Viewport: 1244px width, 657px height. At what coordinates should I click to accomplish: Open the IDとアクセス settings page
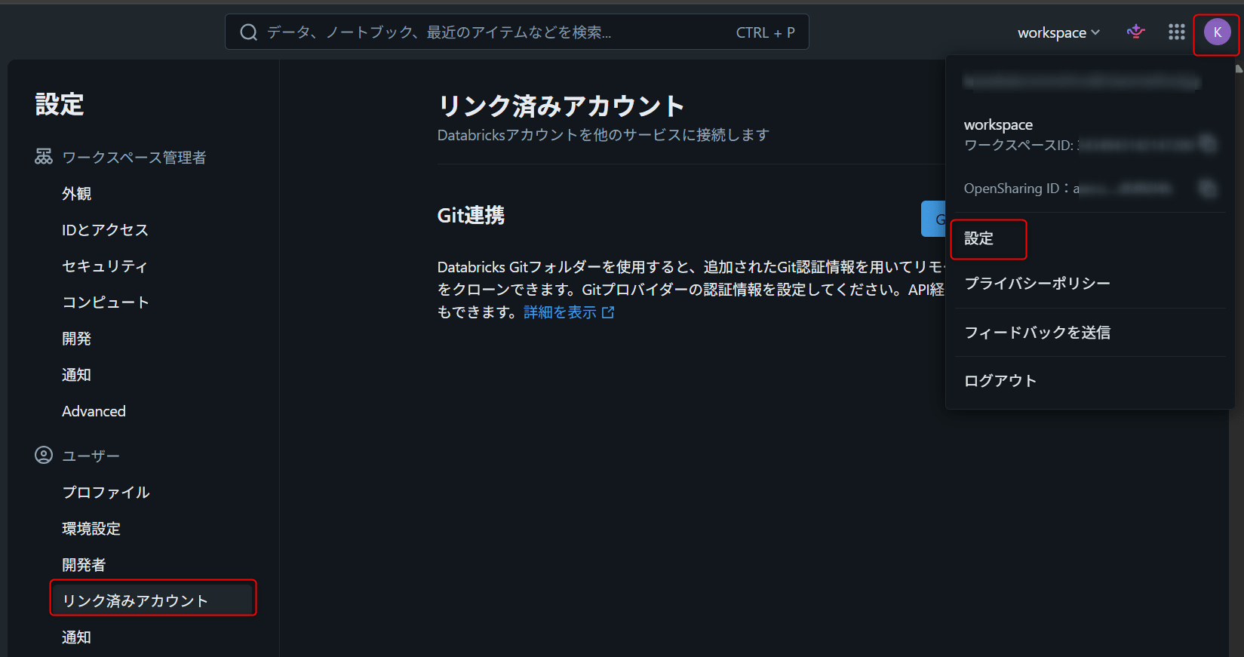(105, 230)
